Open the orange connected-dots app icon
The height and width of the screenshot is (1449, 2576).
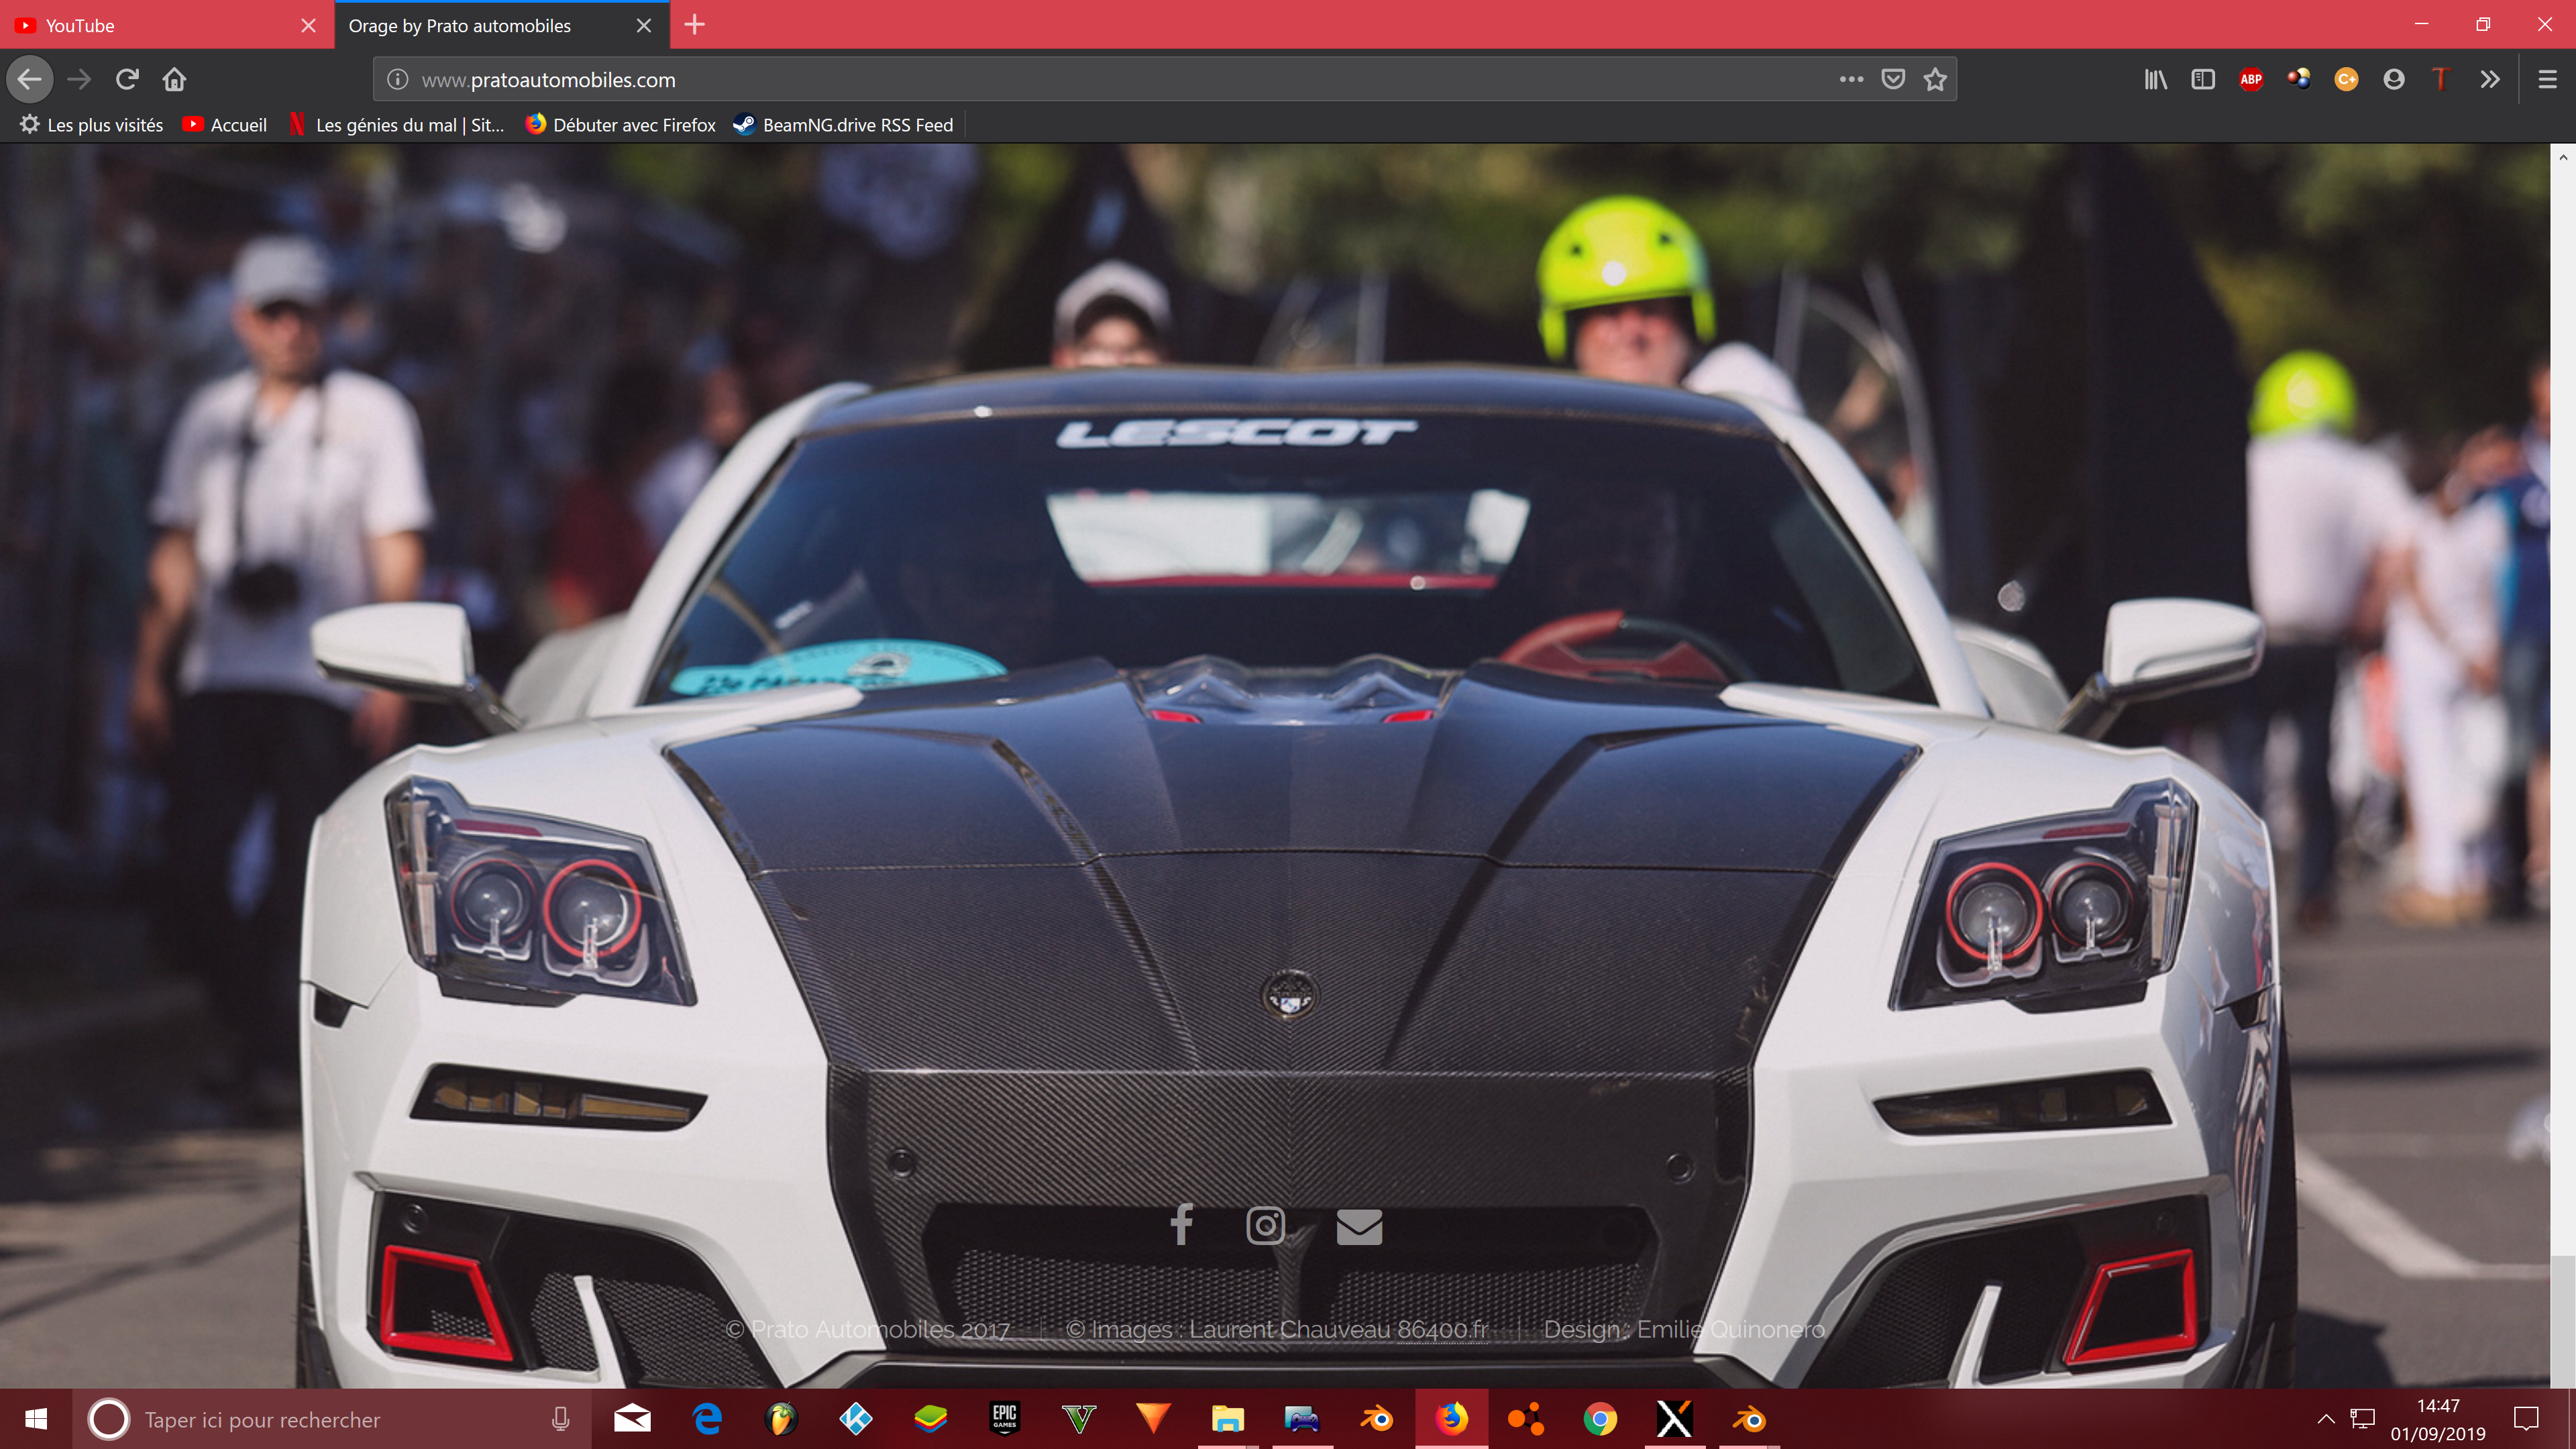[x=1526, y=1419]
